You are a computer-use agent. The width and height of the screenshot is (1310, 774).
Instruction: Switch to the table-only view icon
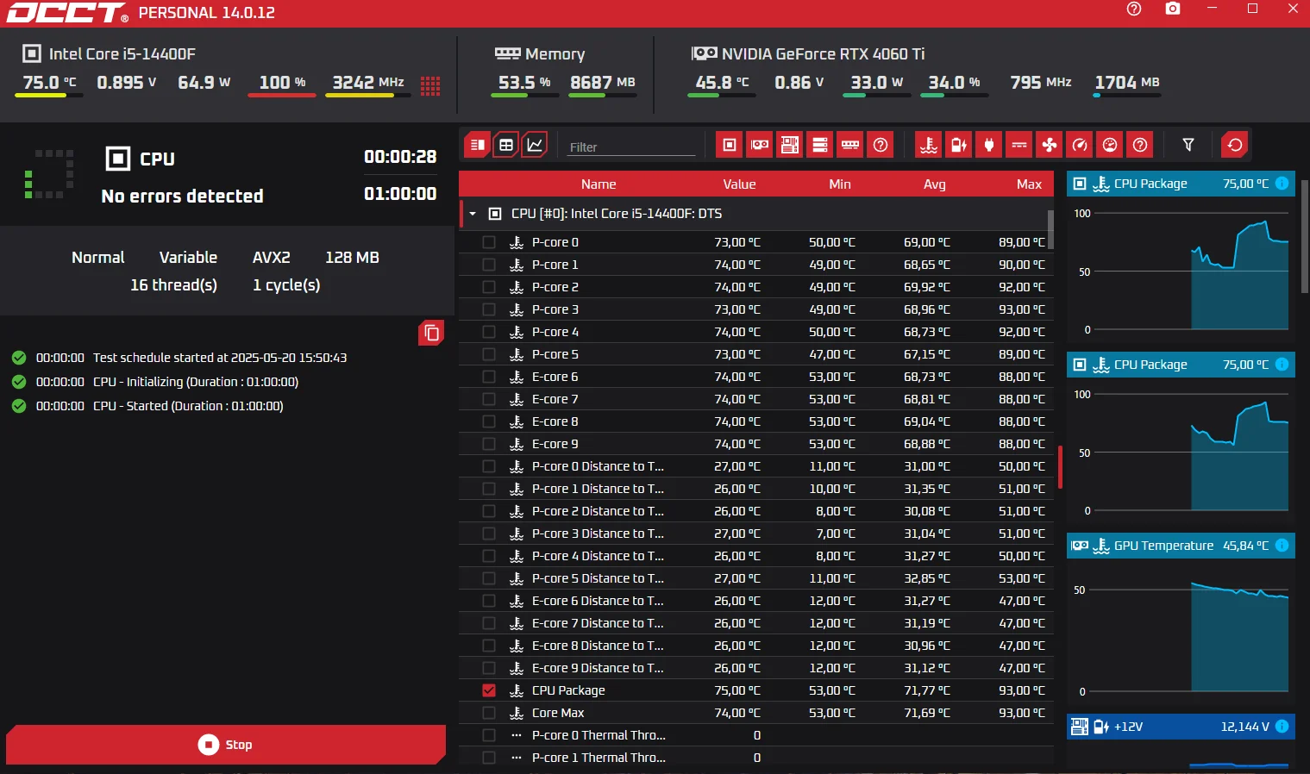tap(506, 145)
